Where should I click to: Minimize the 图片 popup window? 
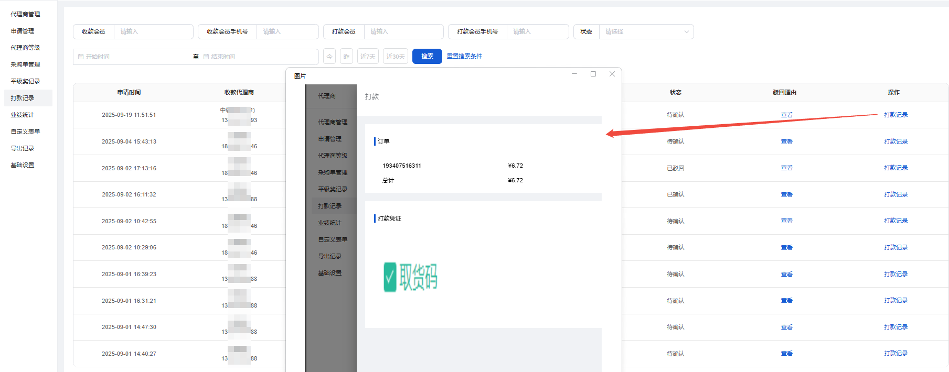pos(574,74)
